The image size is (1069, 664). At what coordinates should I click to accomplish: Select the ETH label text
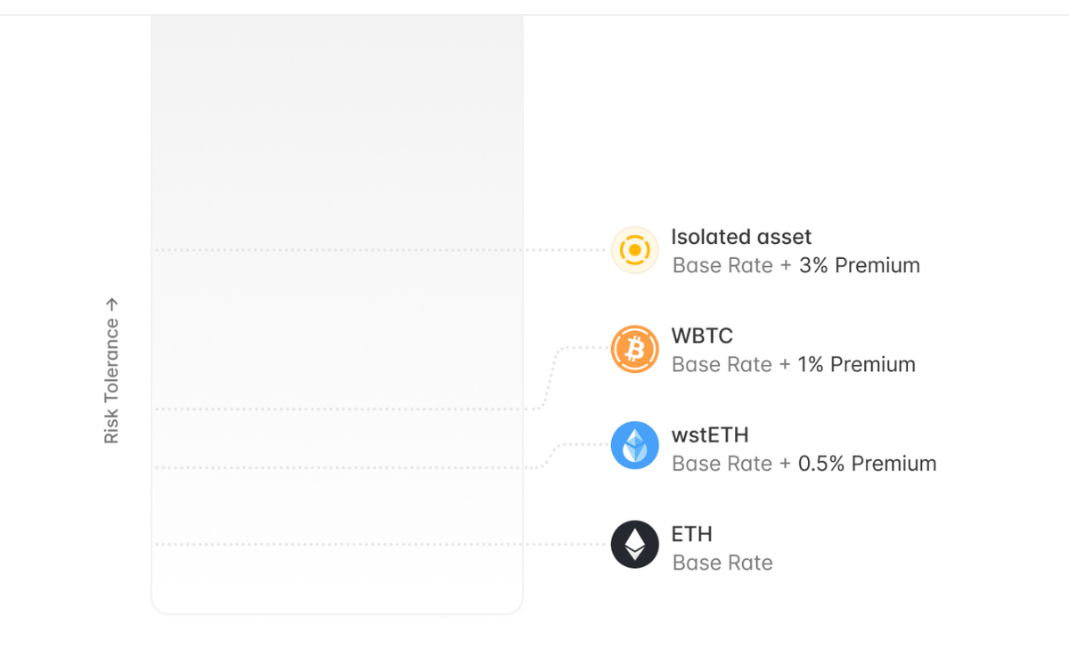pyautogui.click(x=691, y=534)
